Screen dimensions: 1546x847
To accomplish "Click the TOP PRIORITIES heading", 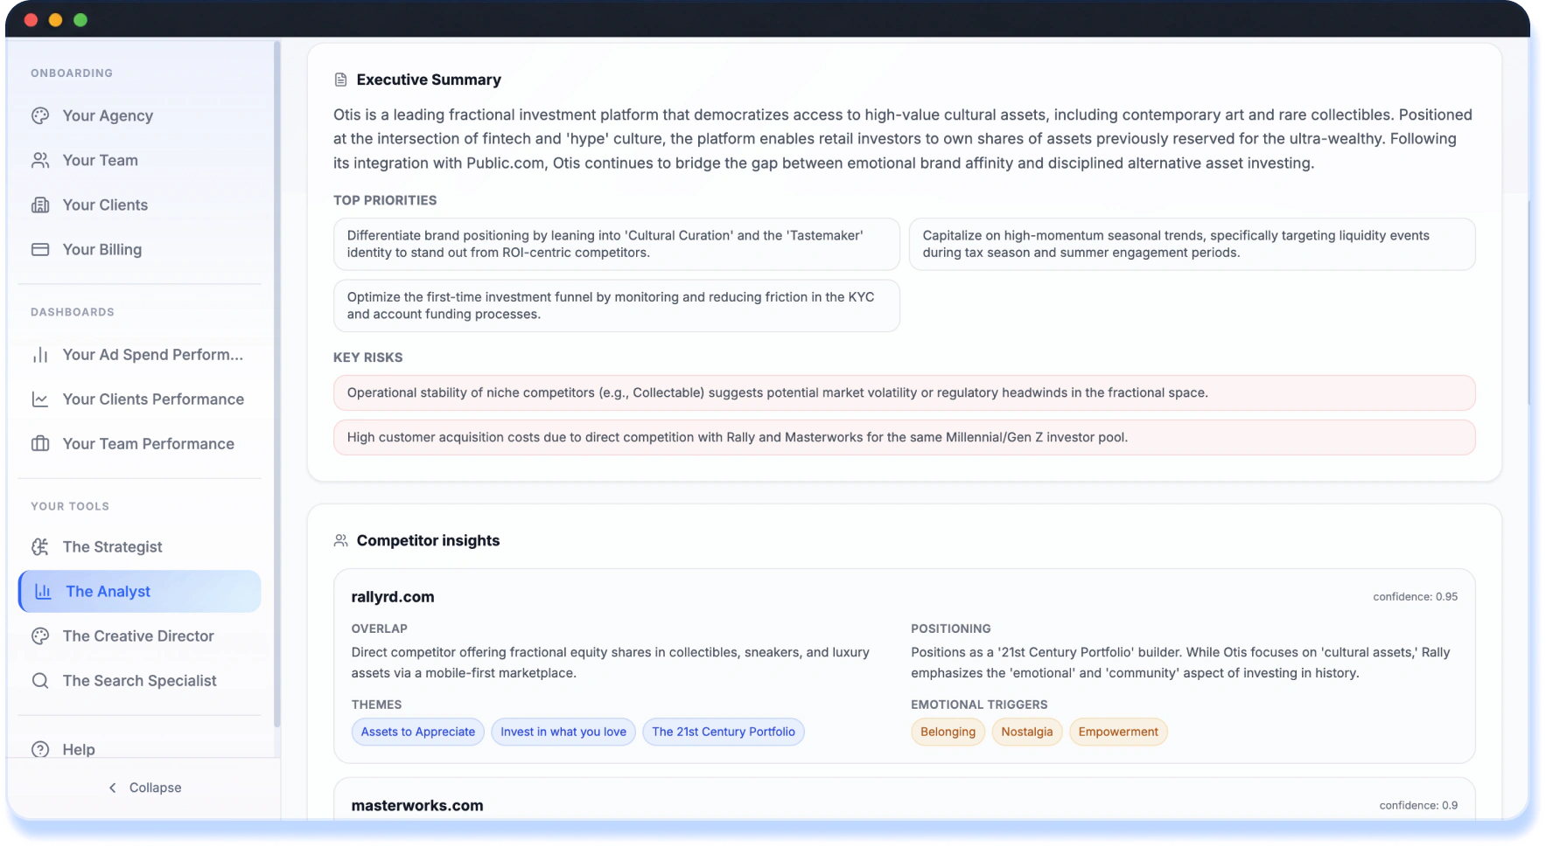I will tap(385, 200).
